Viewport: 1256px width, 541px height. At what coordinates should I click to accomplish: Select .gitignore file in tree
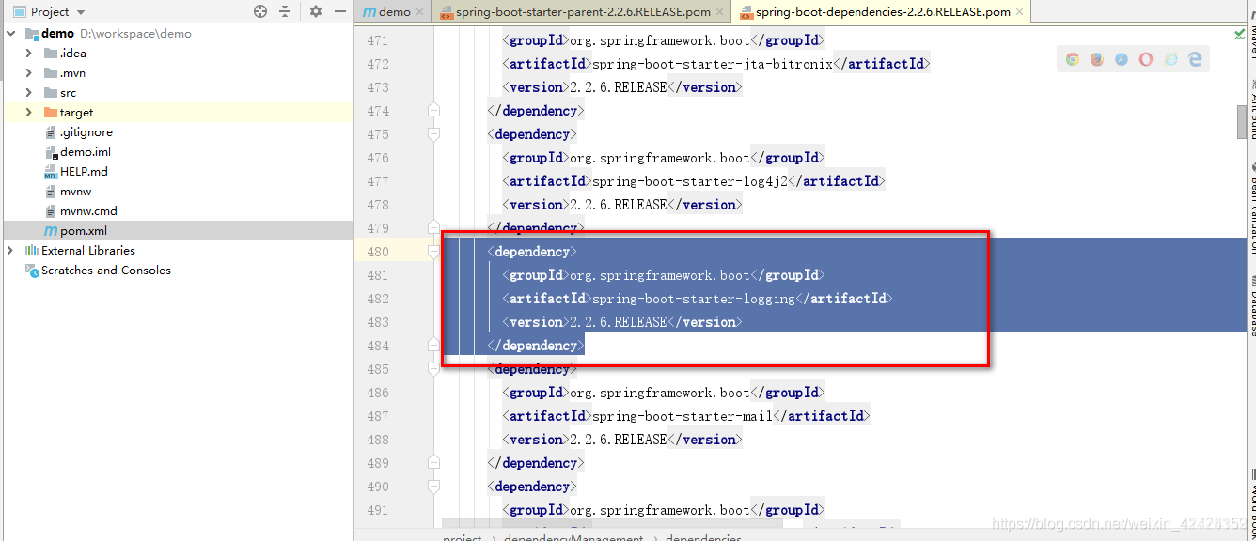(86, 132)
